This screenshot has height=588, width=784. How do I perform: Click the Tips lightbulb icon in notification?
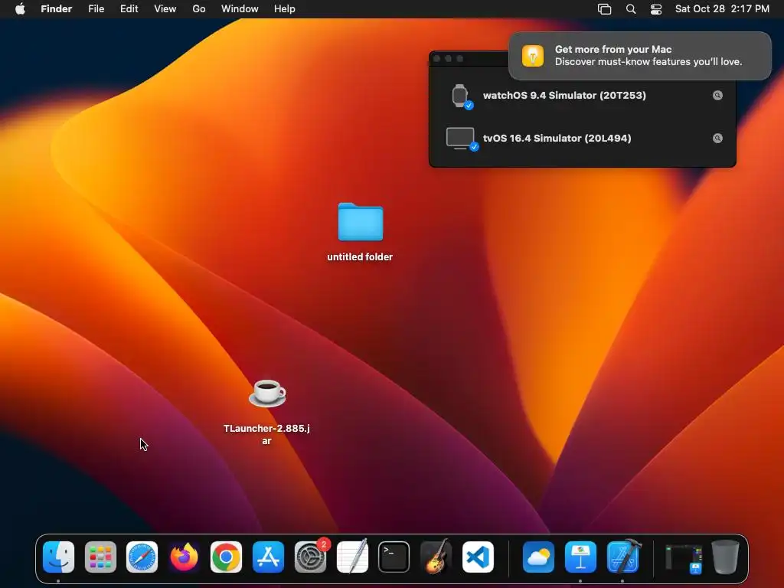pos(533,55)
